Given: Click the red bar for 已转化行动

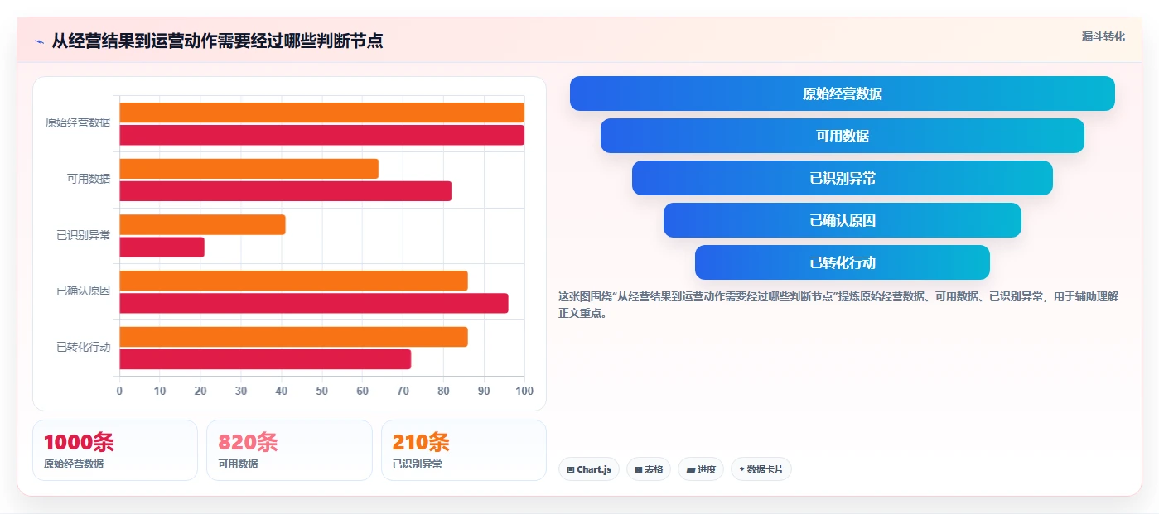Looking at the screenshot, I should (265, 359).
